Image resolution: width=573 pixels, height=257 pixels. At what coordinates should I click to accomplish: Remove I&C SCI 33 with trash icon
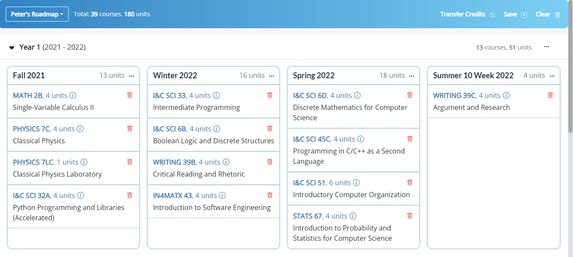point(270,95)
